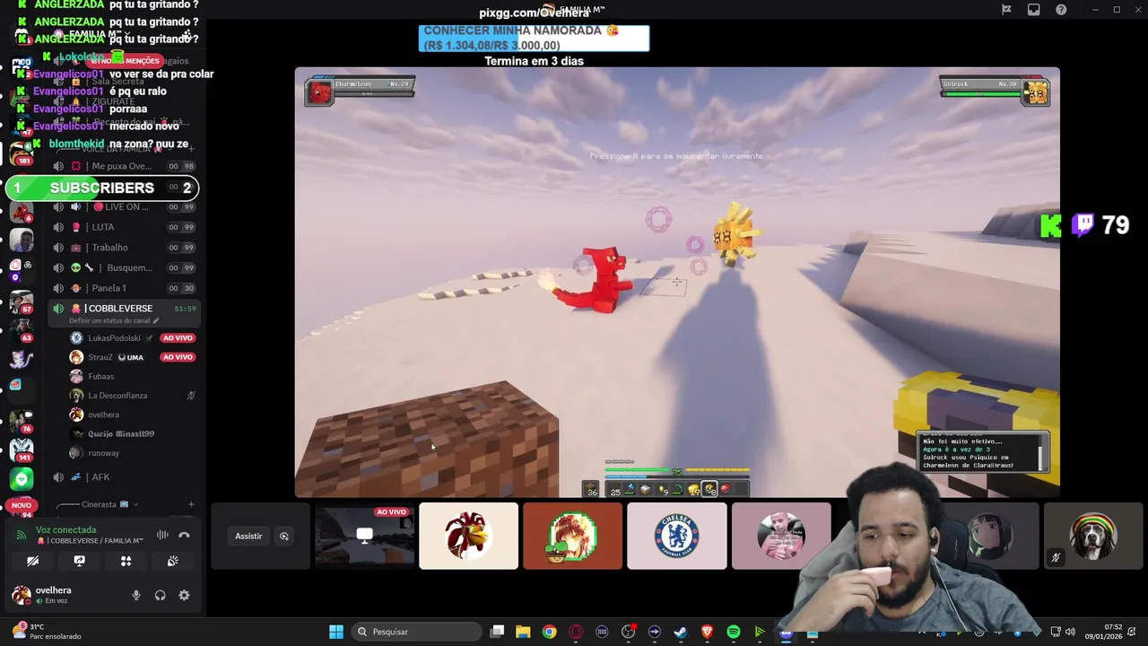Join the Me puxa Ove... voice channel
1148x646 pixels.
[123, 166]
